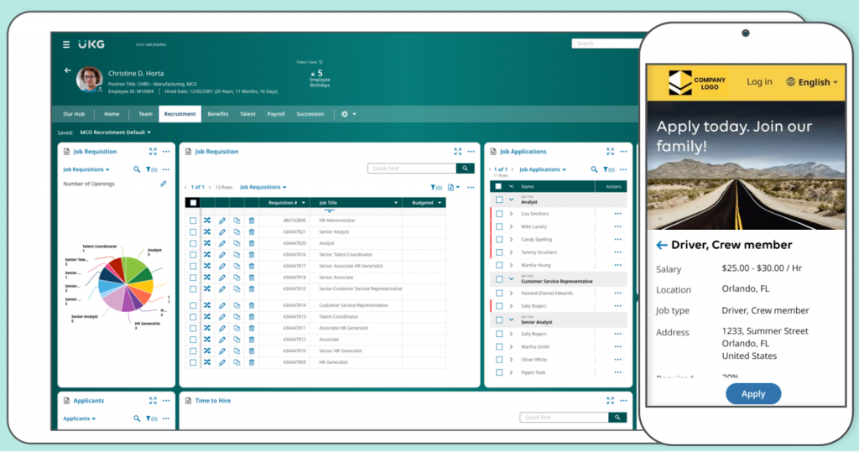Search inside the Job Requisition chart panel
859x452 pixels.
click(137, 170)
